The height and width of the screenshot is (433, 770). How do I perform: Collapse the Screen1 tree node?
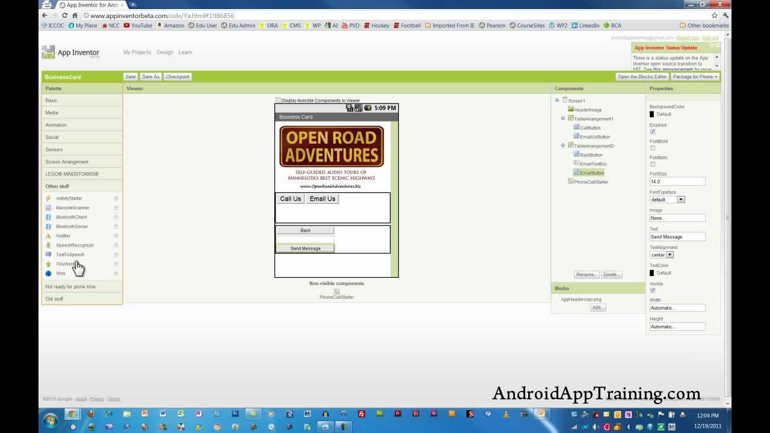[x=557, y=100]
